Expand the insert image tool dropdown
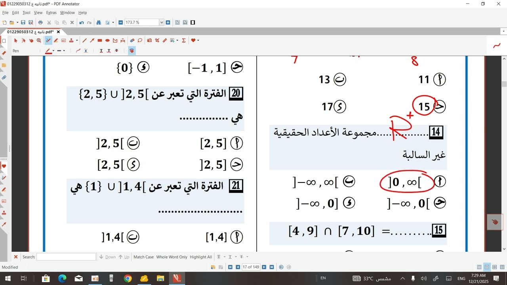This screenshot has height=285, width=507. 177,40
